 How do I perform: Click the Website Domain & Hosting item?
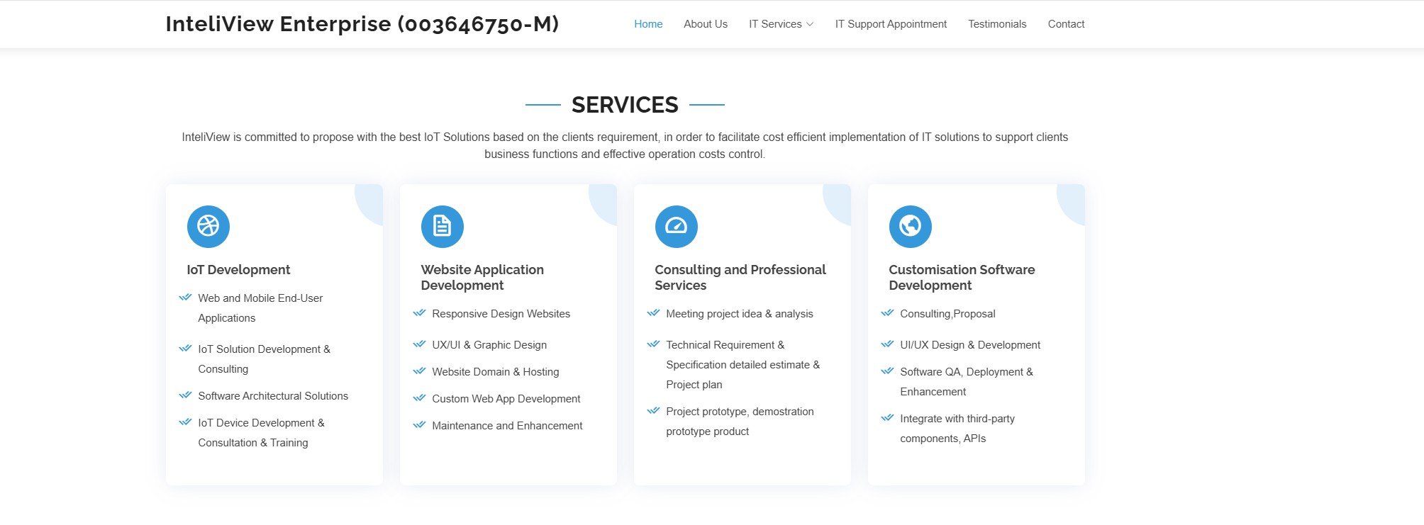(495, 371)
